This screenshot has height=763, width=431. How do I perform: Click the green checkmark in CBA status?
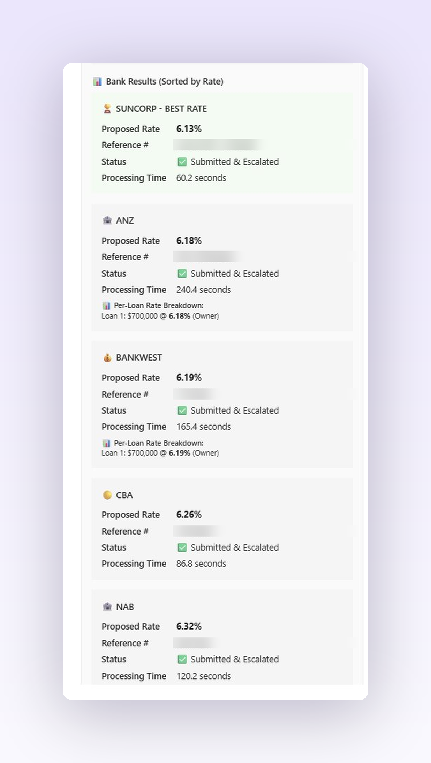coord(182,547)
